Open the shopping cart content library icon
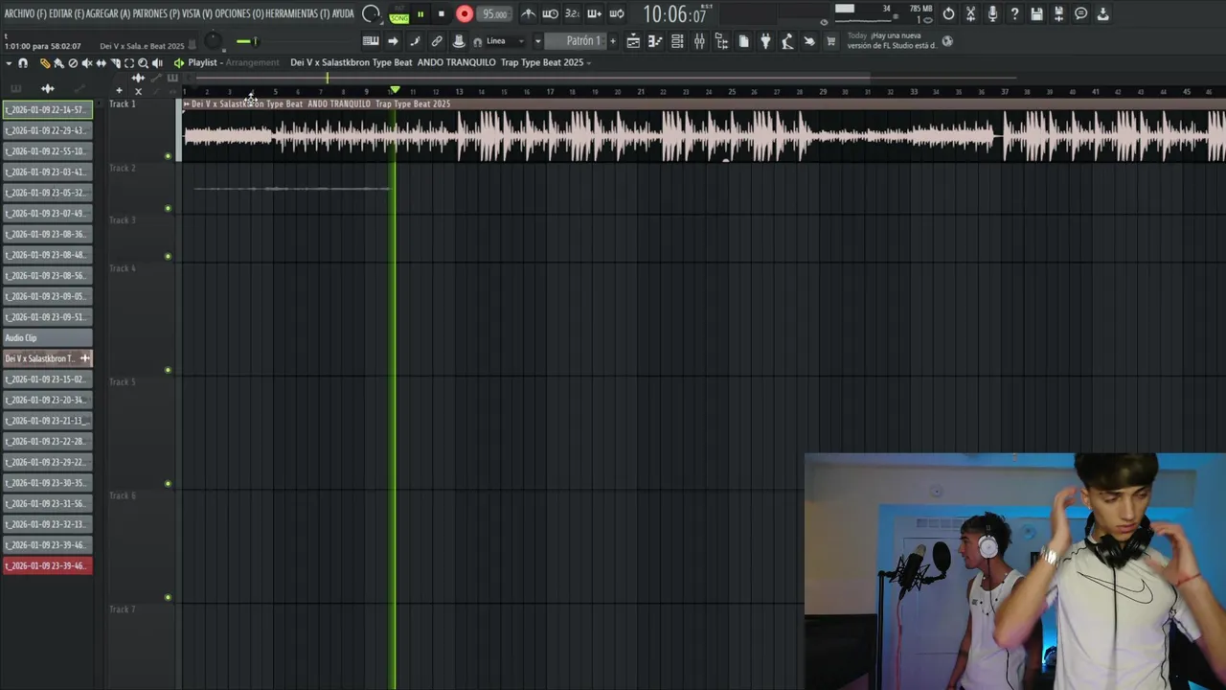 pos(831,41)
